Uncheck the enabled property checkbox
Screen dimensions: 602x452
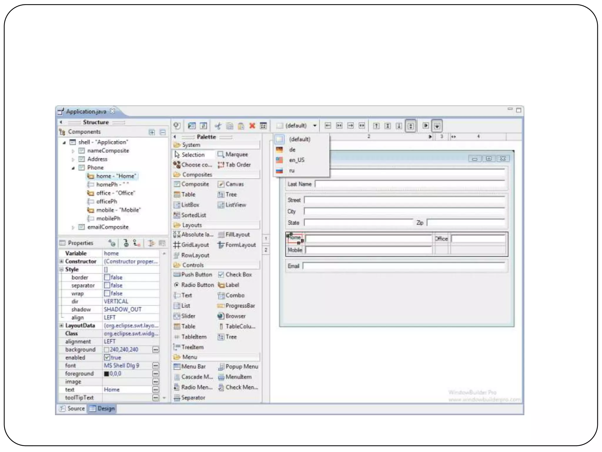[x=107, y=358]
